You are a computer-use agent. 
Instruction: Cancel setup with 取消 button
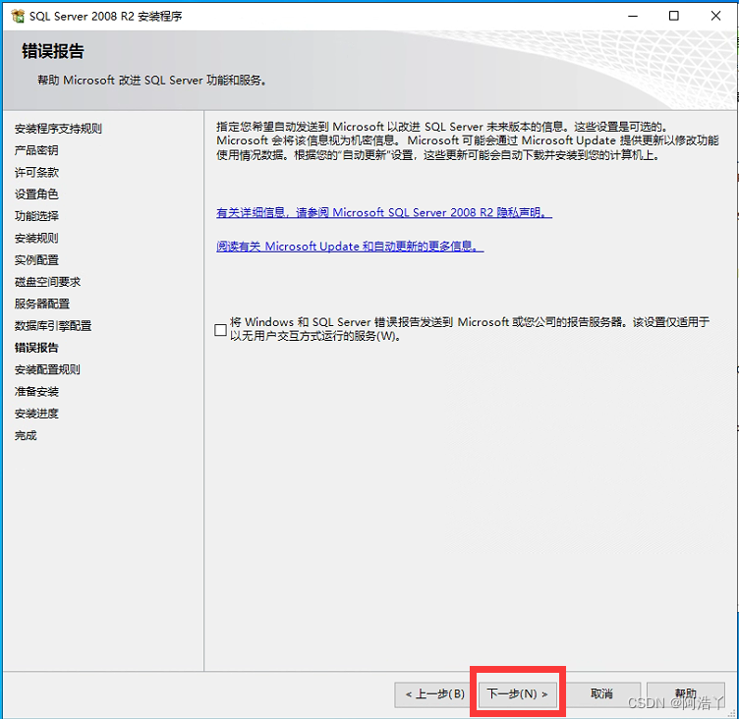(601, 694)
